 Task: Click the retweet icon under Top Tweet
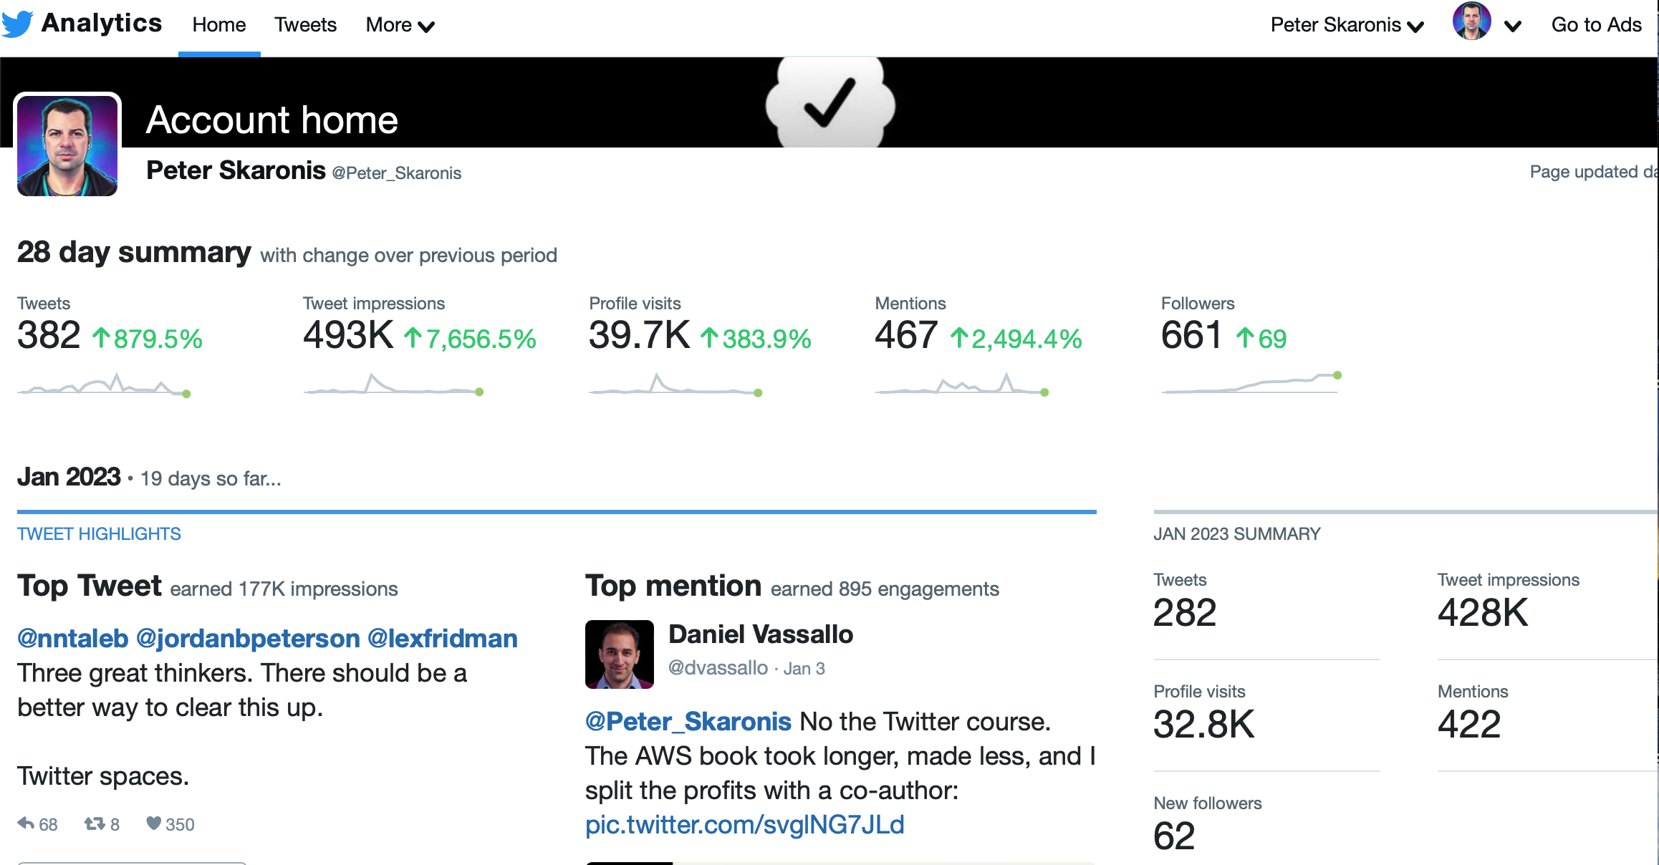(x=95, y=823)
